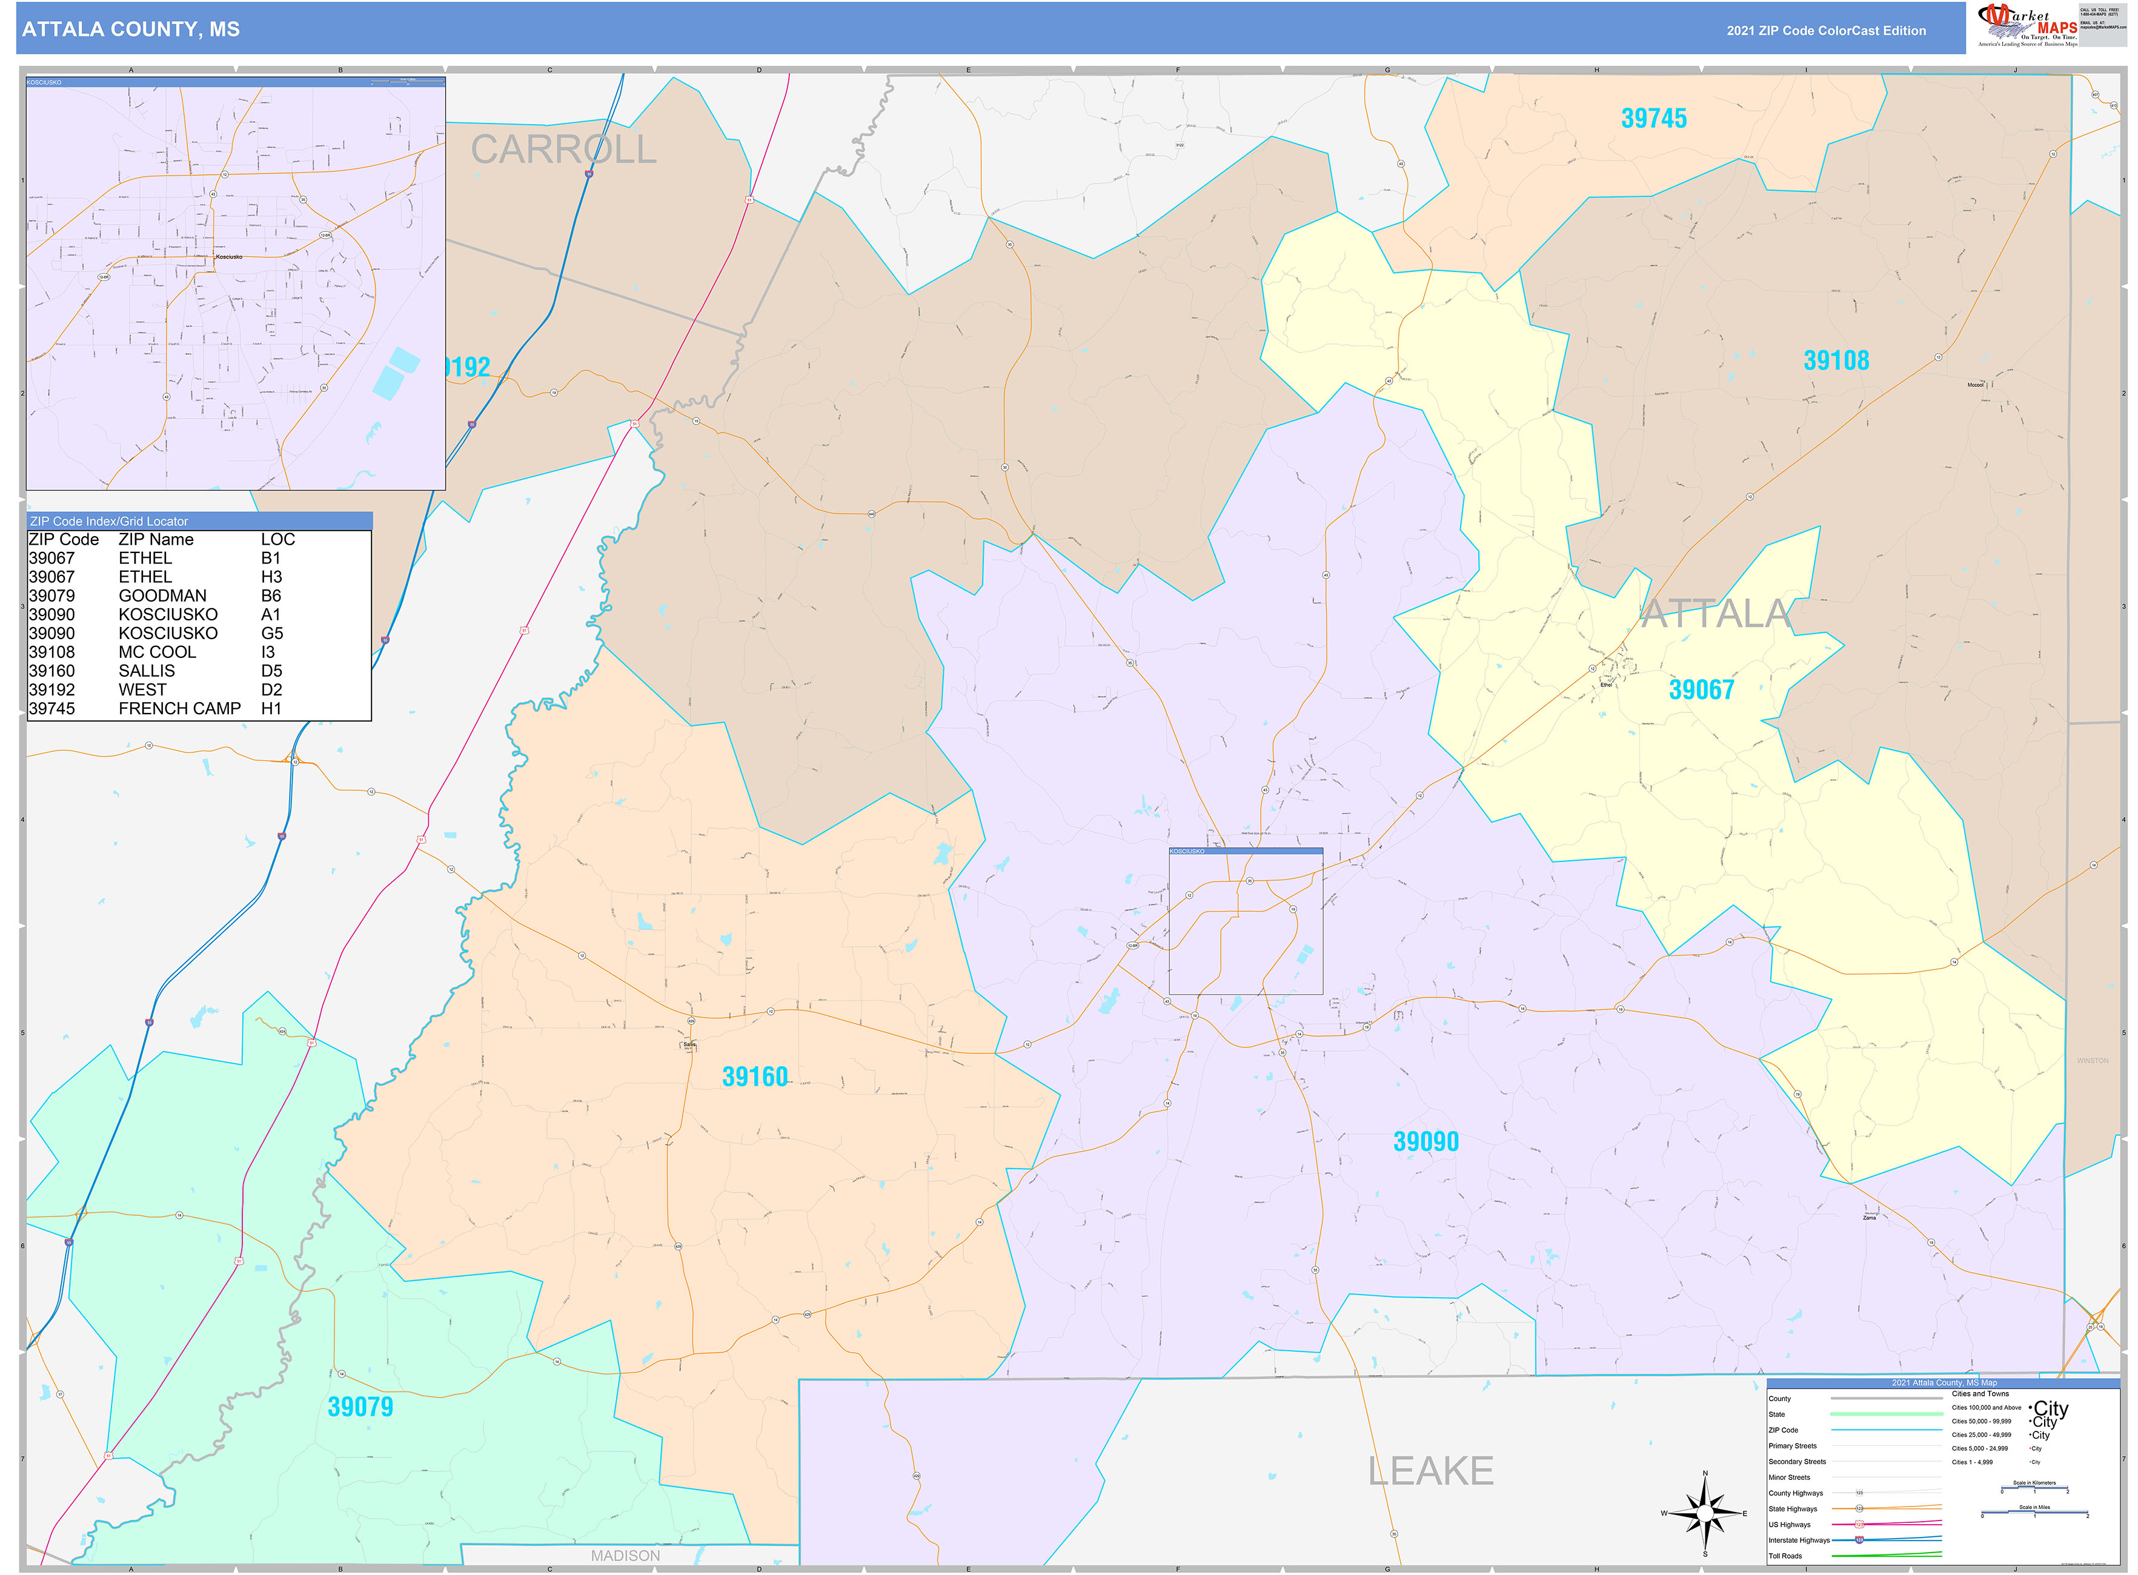Click 'Cities 100,000 and Above' legend entry
The width and height of the screenshot is (2138, 1575).
click(x=1987, y=1407)
